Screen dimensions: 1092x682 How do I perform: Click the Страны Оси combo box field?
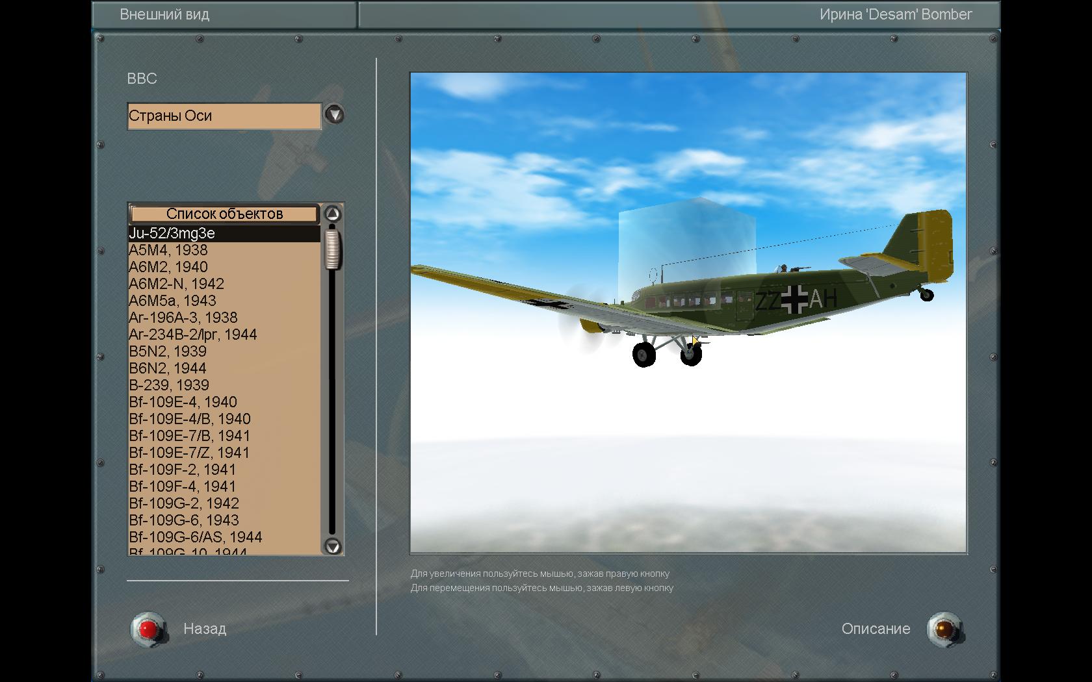click(224, 116)
